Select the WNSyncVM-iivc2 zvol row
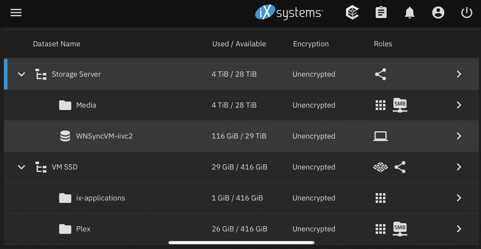This screenshot has height=249, width=481. point(241,136)
